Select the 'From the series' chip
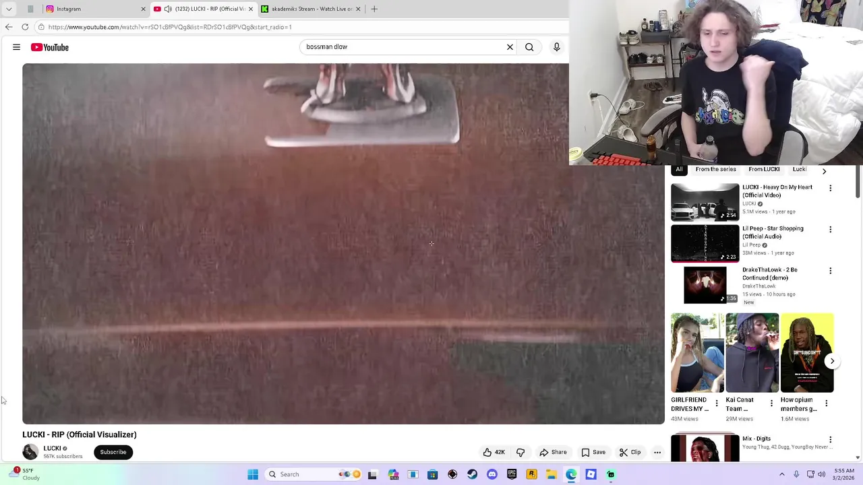This screenshot has height=485, width=863. (x=715, y=170)
